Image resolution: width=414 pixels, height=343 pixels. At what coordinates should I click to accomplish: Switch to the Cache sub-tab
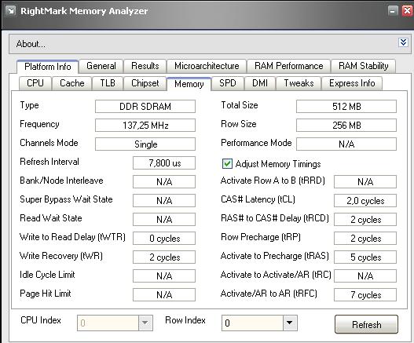[71, 83]
